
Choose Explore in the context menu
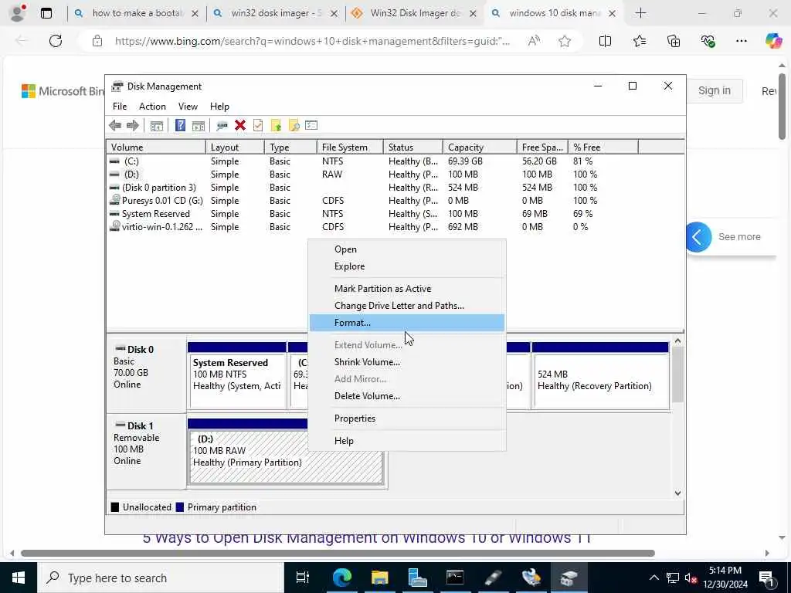click(x=406, y=266)
